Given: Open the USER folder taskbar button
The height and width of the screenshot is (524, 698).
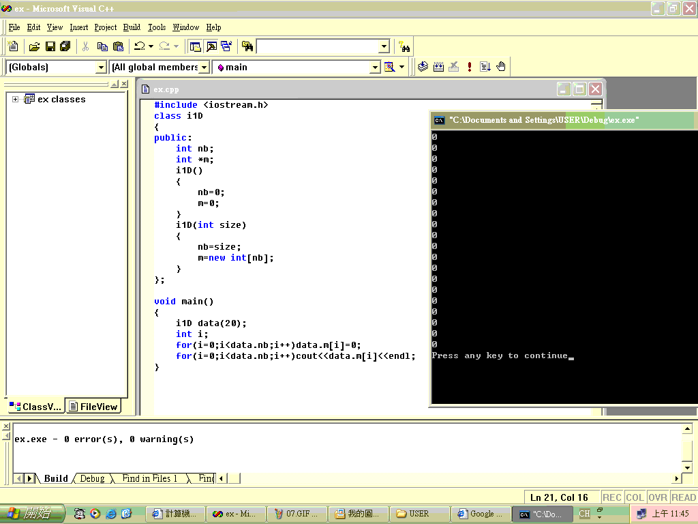Looking at the screenshot, I should pos(419,514).
